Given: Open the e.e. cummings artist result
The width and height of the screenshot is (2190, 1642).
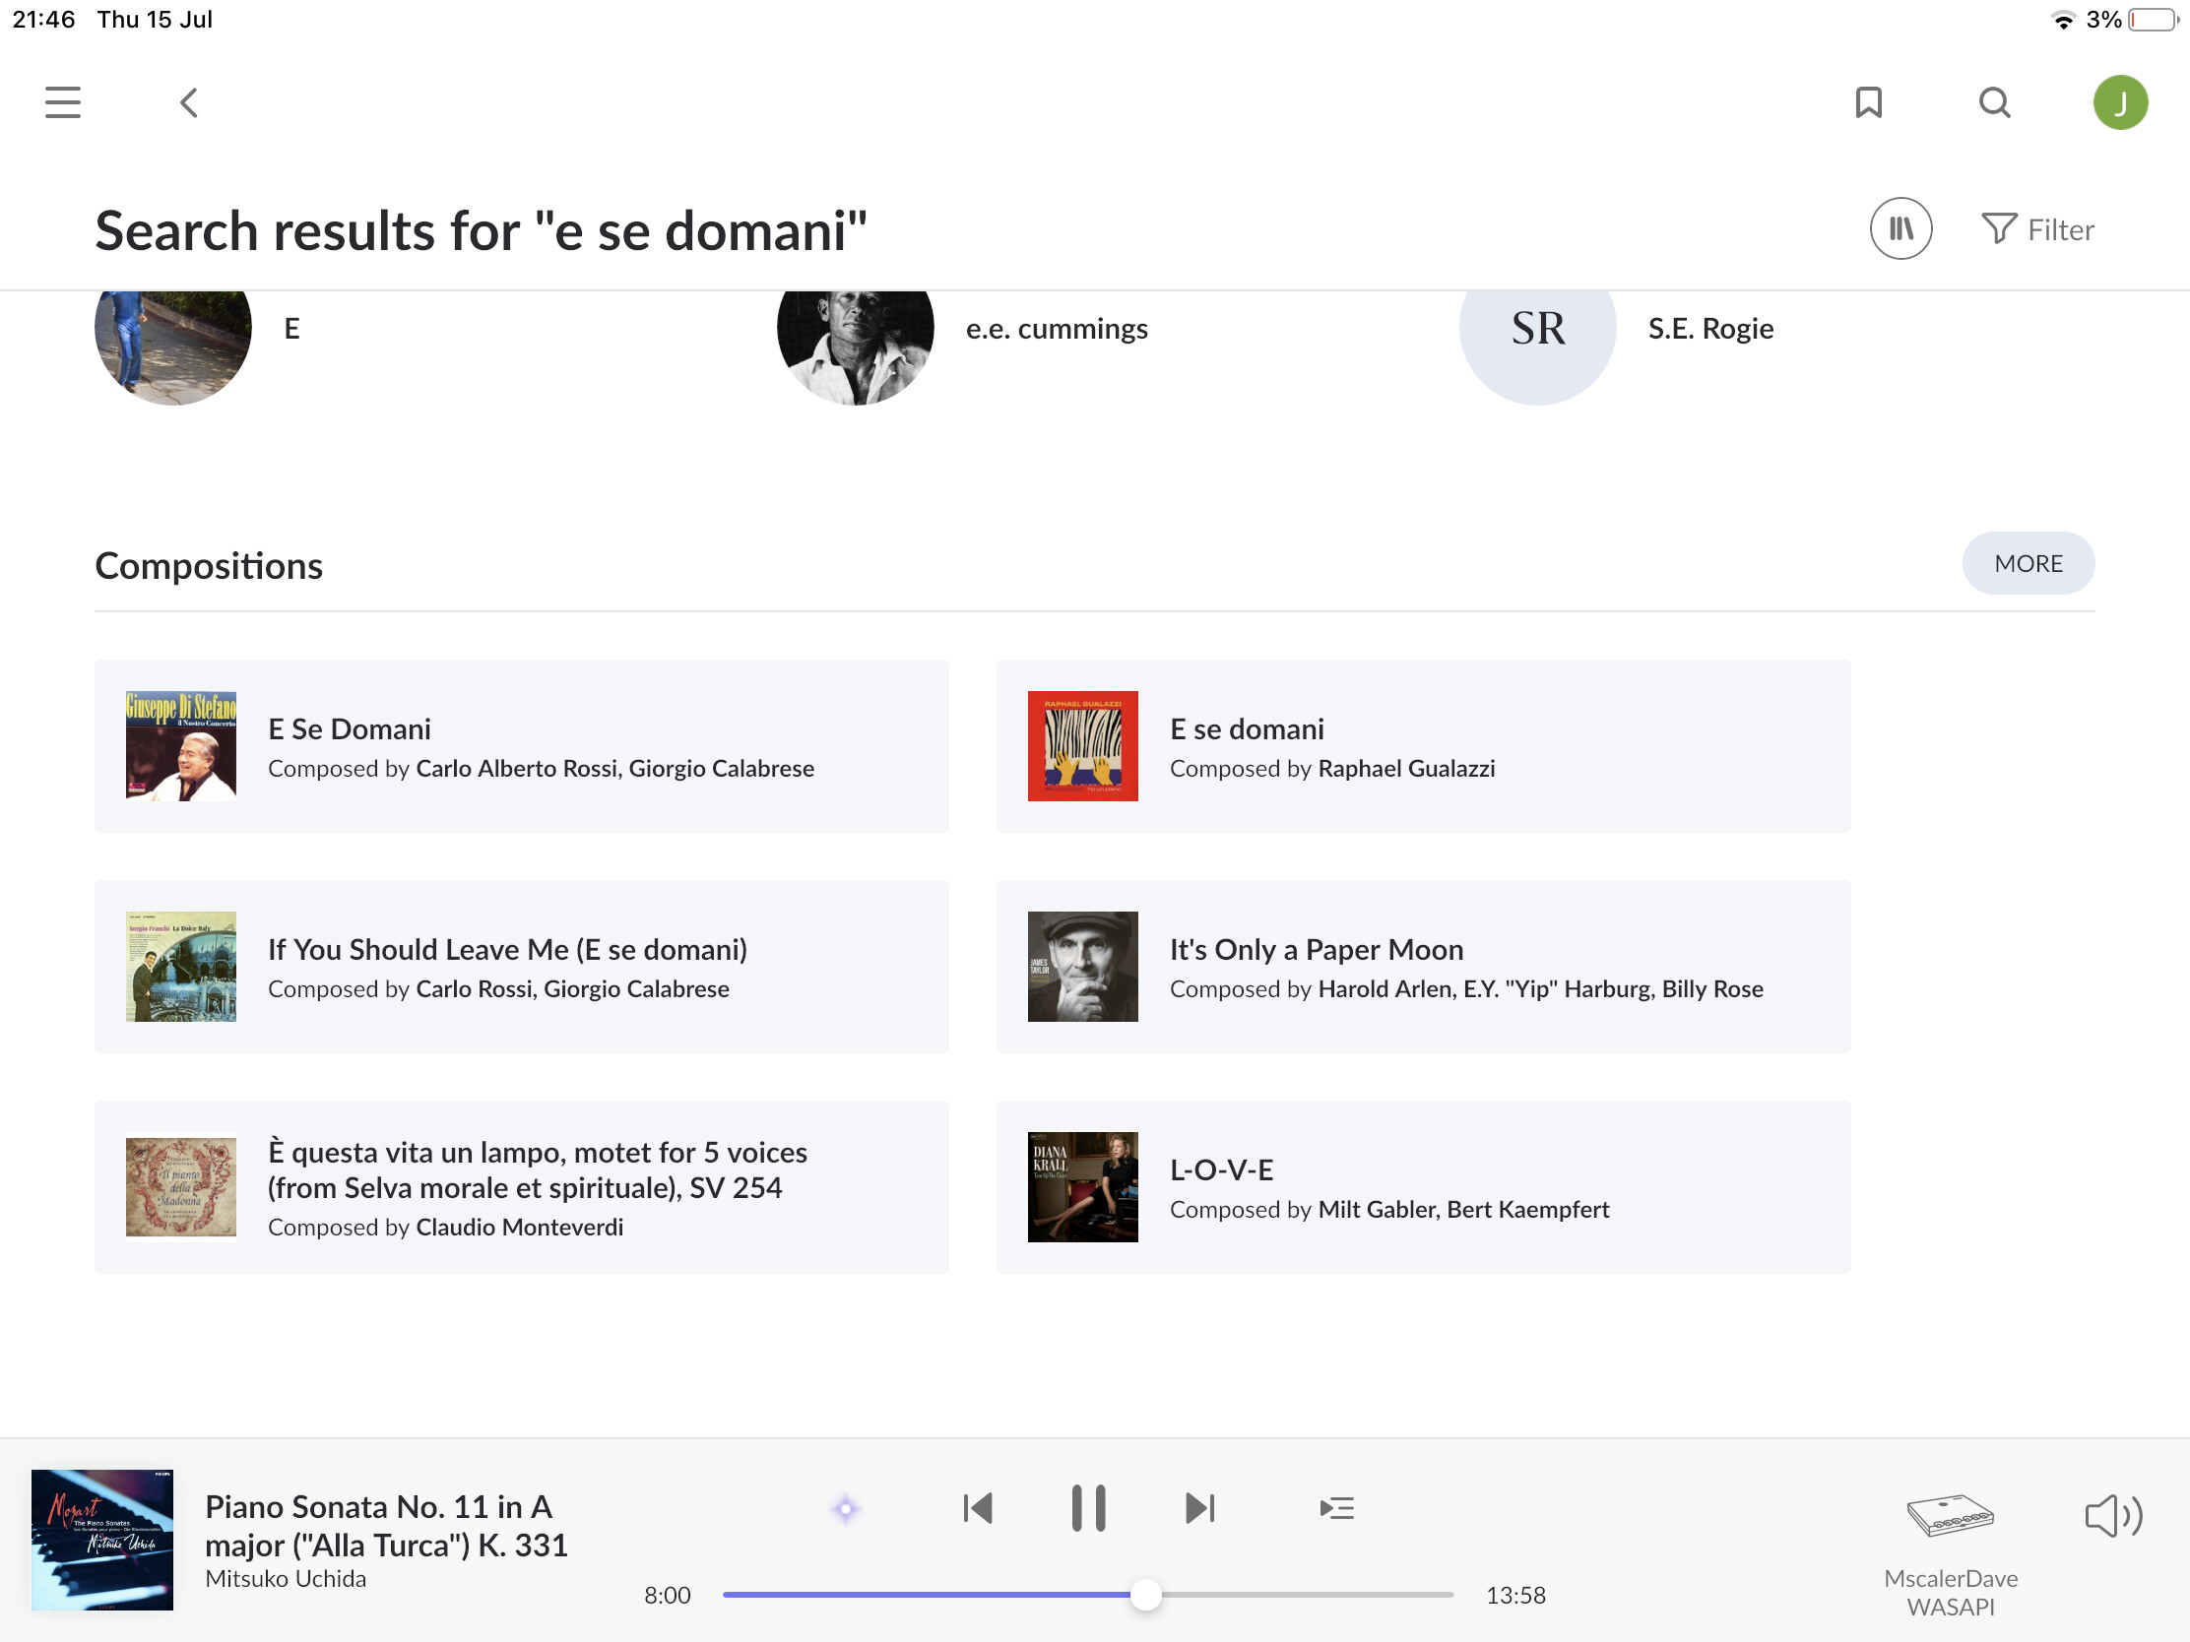Looking at the screenshot, I should 1057,329.
